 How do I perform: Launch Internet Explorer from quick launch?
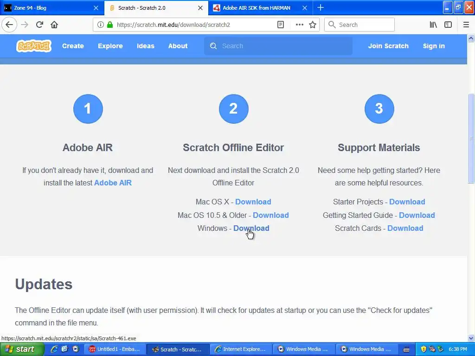(x=54, y=349)
